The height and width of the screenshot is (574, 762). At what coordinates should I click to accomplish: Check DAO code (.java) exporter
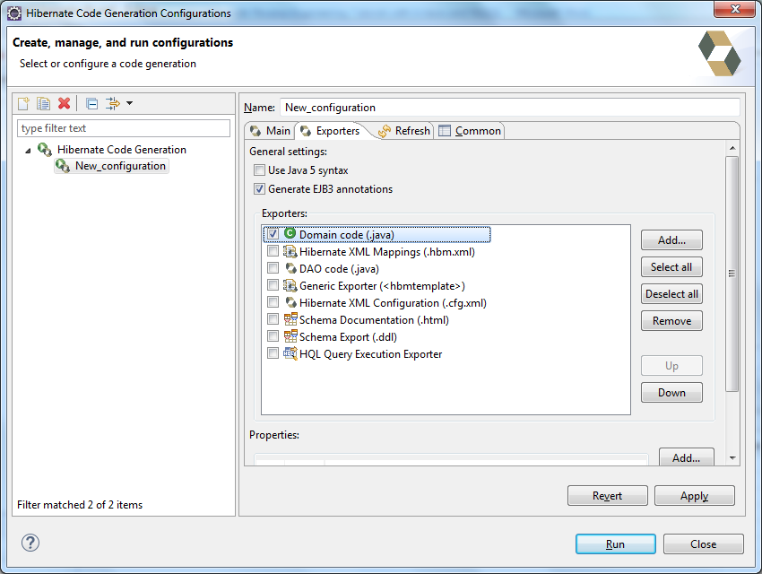click(273, 268)
